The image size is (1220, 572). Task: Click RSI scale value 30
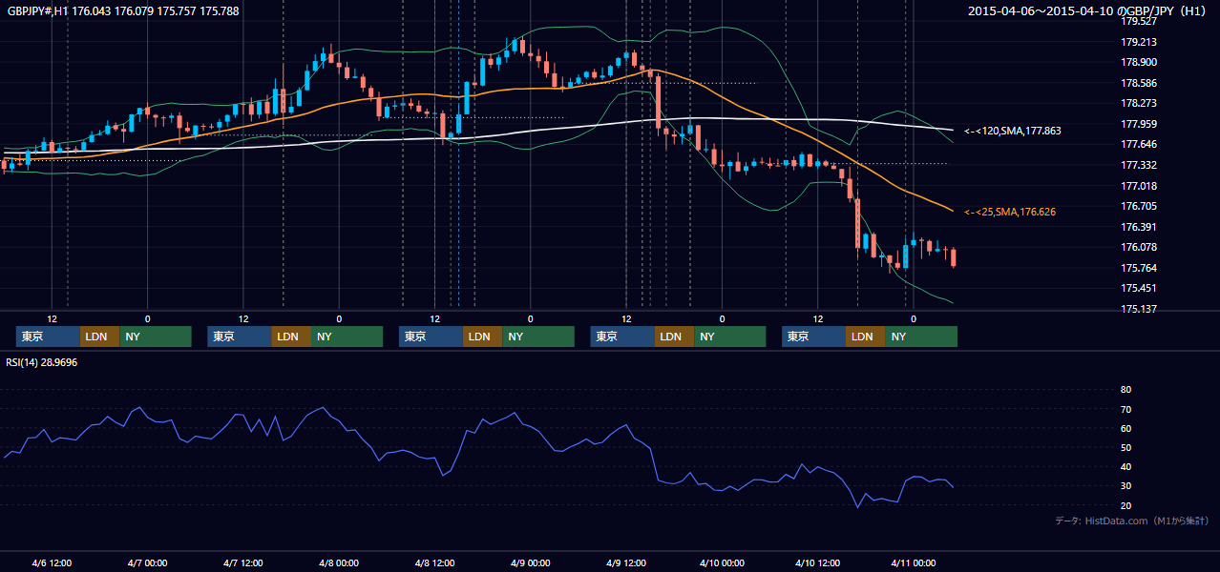[1125, 486]
